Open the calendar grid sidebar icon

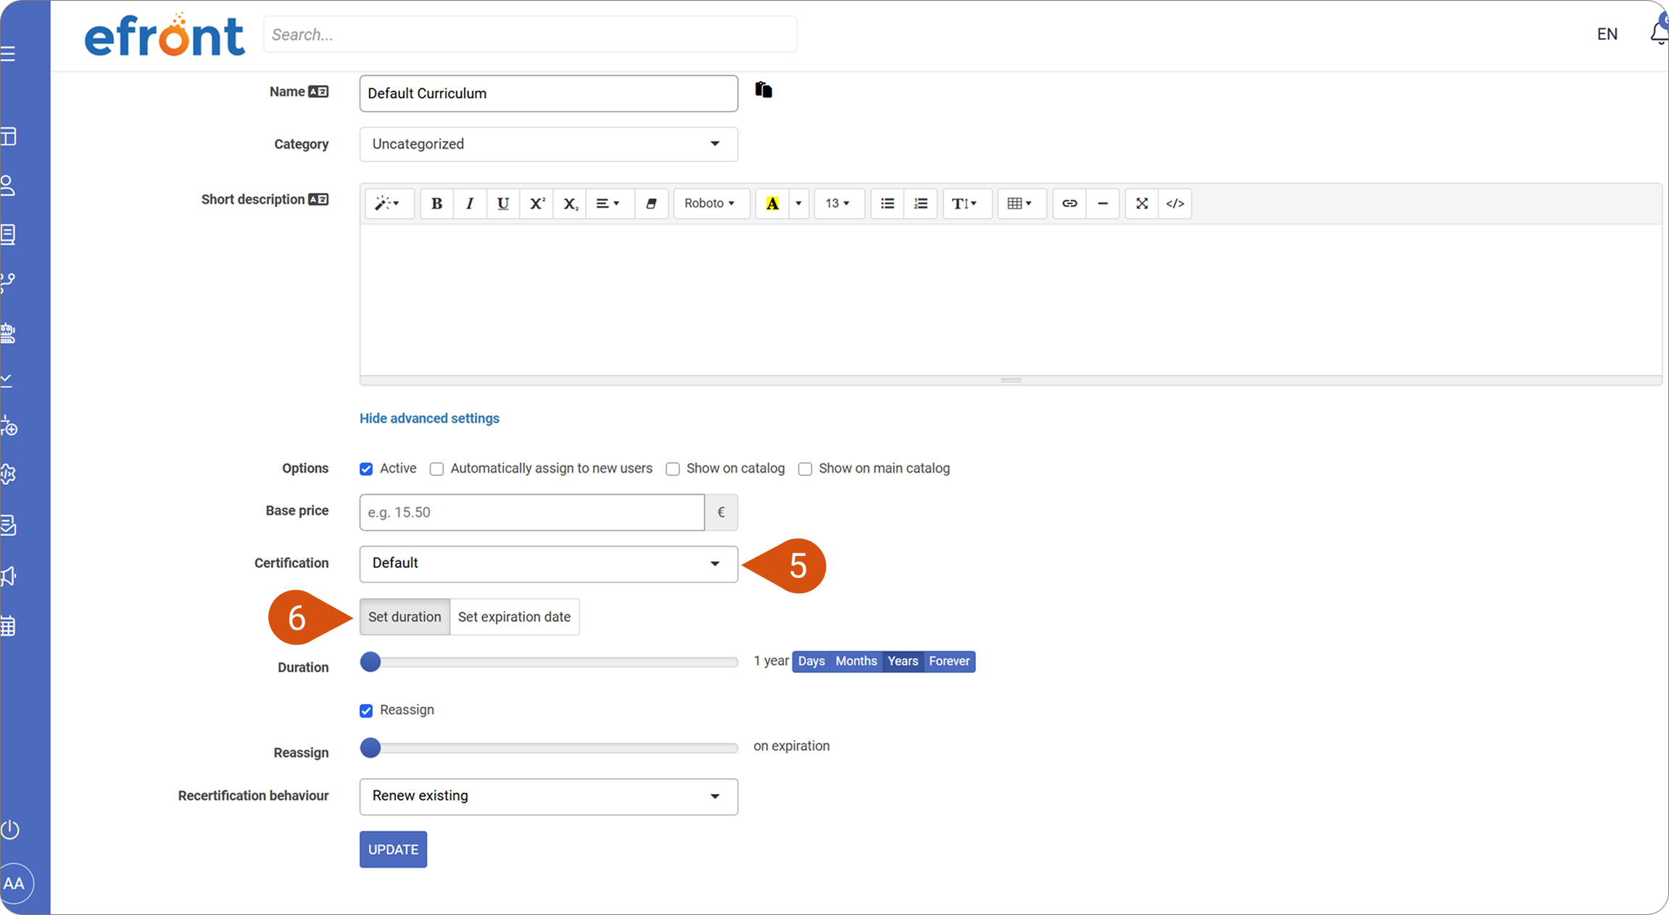(x=8, y=626)
